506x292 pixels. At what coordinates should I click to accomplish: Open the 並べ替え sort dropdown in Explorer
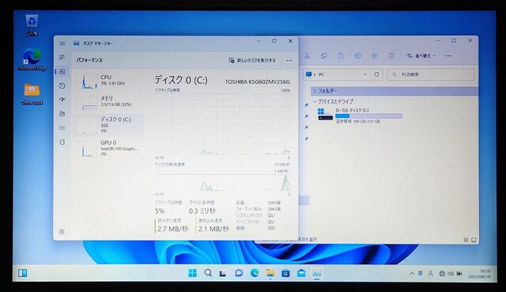421,56
